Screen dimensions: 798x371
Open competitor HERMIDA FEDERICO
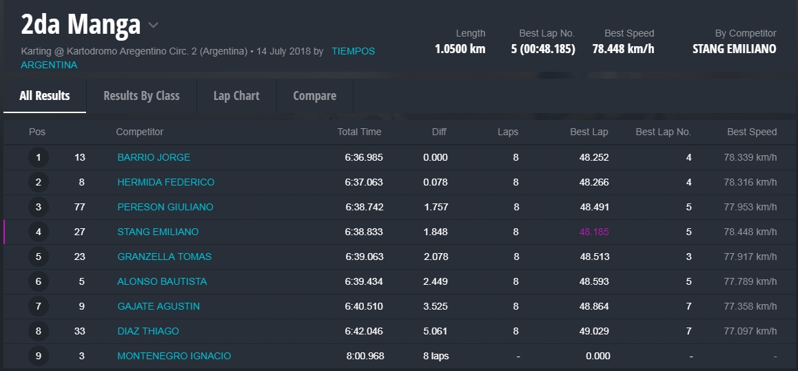[165, 182]
